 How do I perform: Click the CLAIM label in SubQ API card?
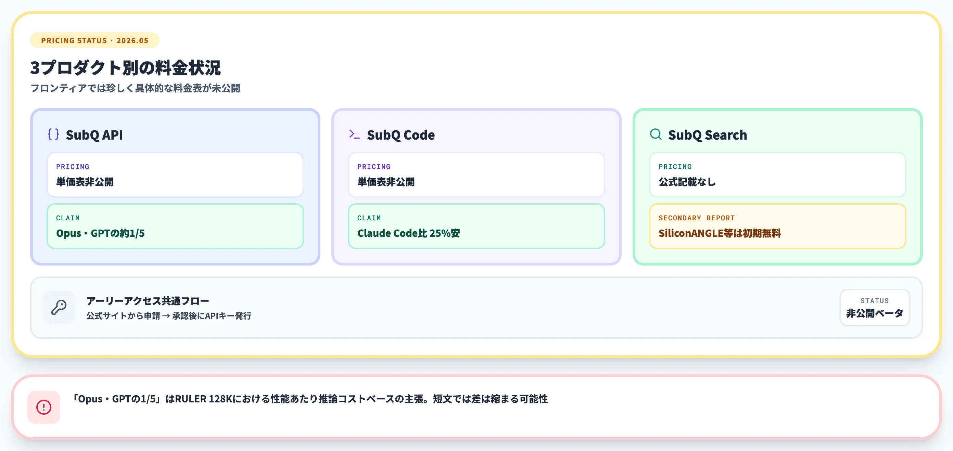68,218
